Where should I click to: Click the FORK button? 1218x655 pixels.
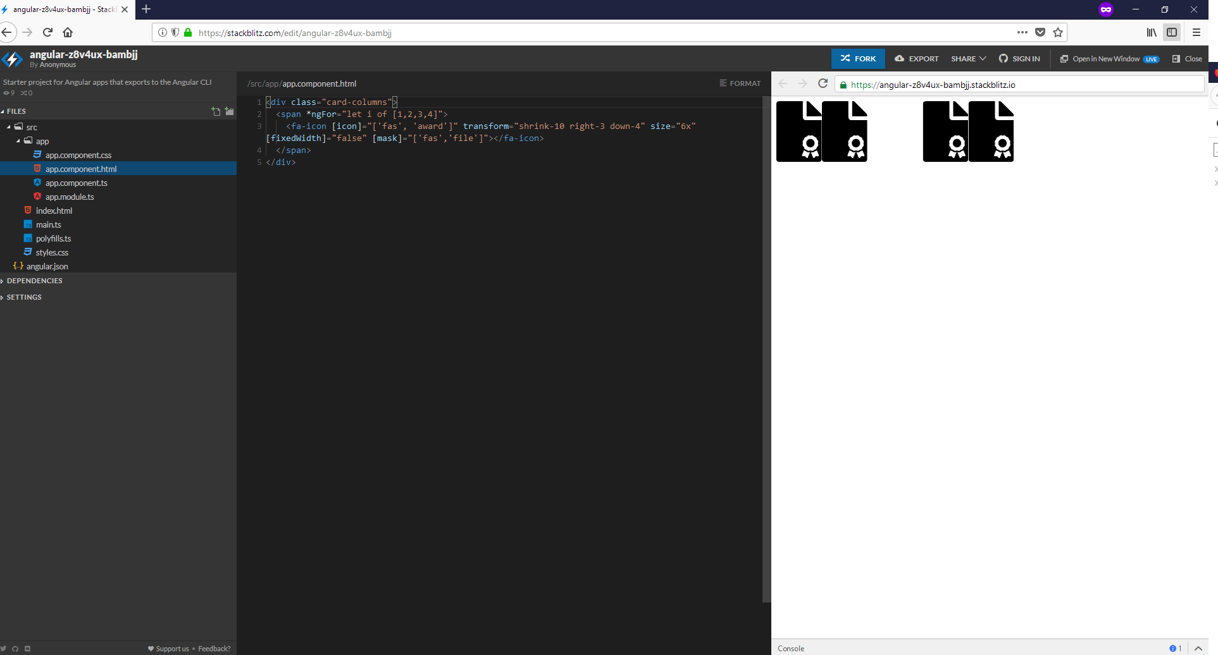[x=858, y=58]
